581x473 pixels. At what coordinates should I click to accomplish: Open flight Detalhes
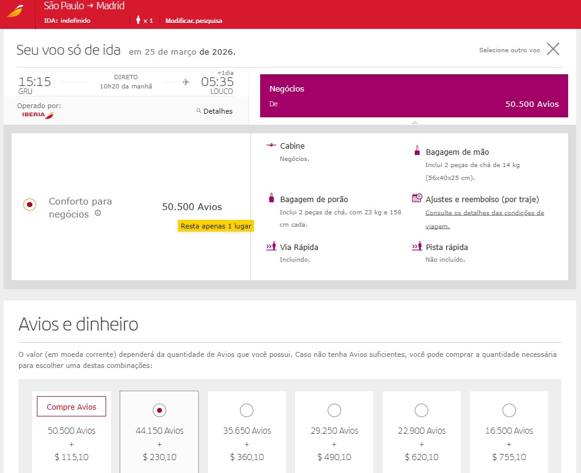(215, 111)
